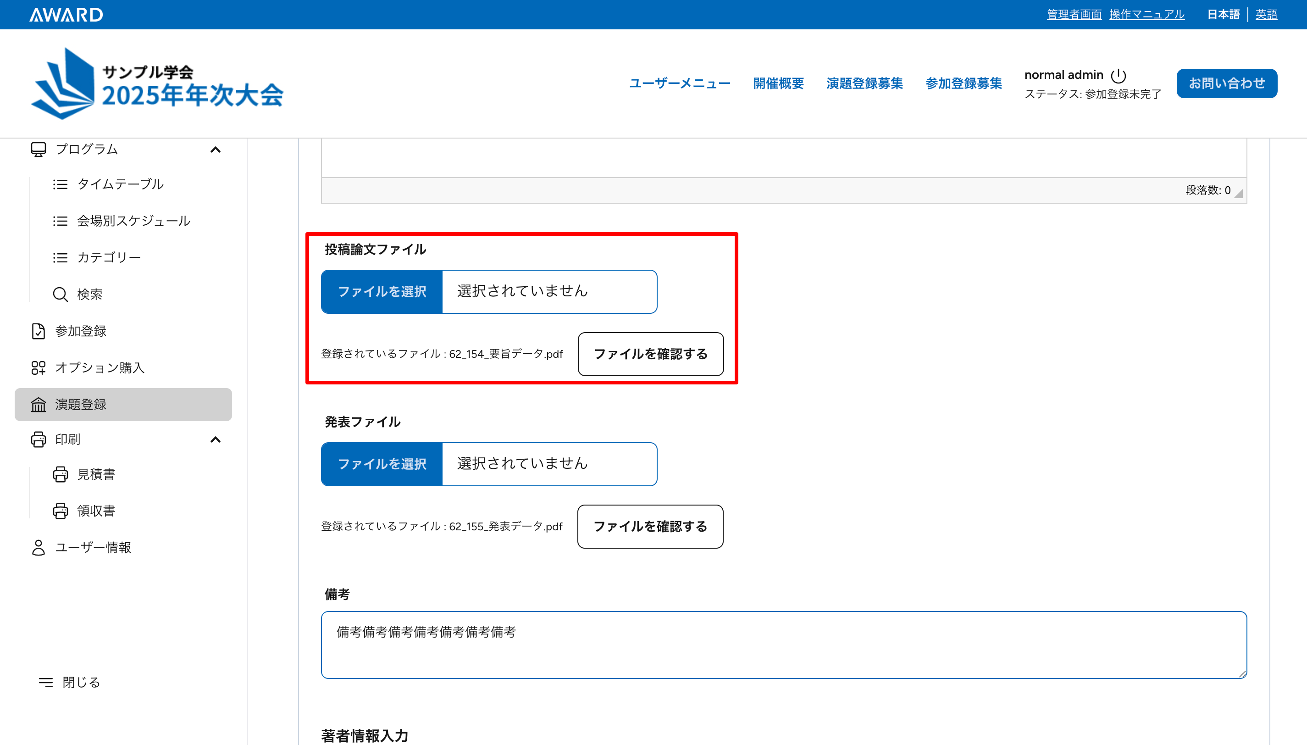Click ファイルを確認する for 62_155_発表データ.pdf

coord(650,527)
